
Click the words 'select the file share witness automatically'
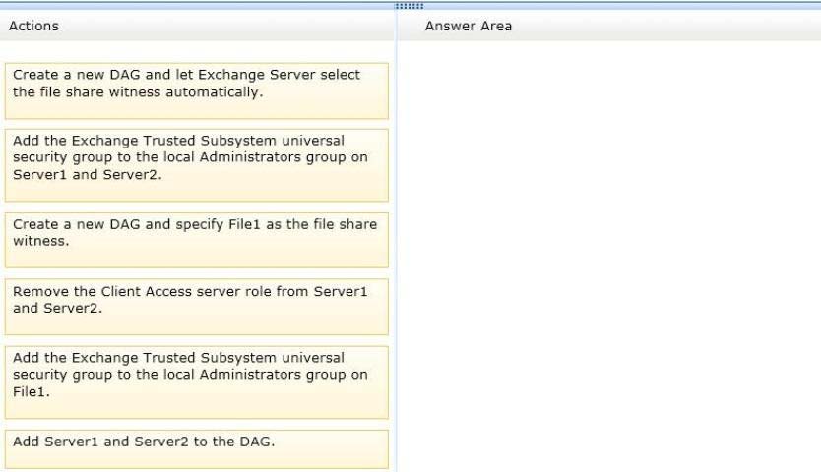186,84
